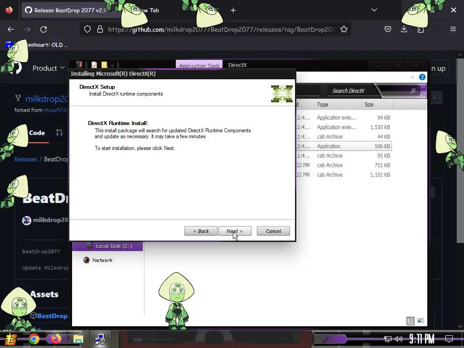The width and height of the screenshot is (464, 348).
Task: Click the Explorer properties quick-access icon
Action: coord(94,65)
